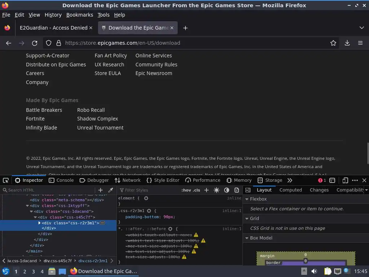Collapse the css-s45c7f div node
Image resolution: width=369 pixels, height=277 pixels.
[35, 217]
